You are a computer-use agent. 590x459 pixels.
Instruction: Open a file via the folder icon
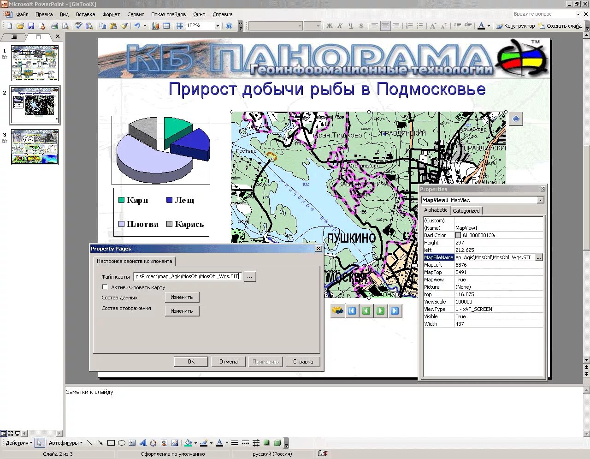pos(20,26)
